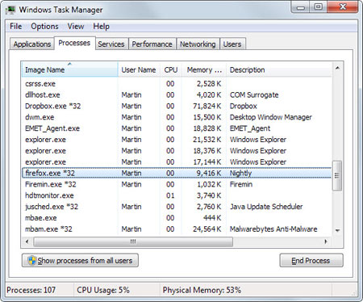Sort by User Name column header
Viewport: 363px width, 302px height.
tap(139, 69)
